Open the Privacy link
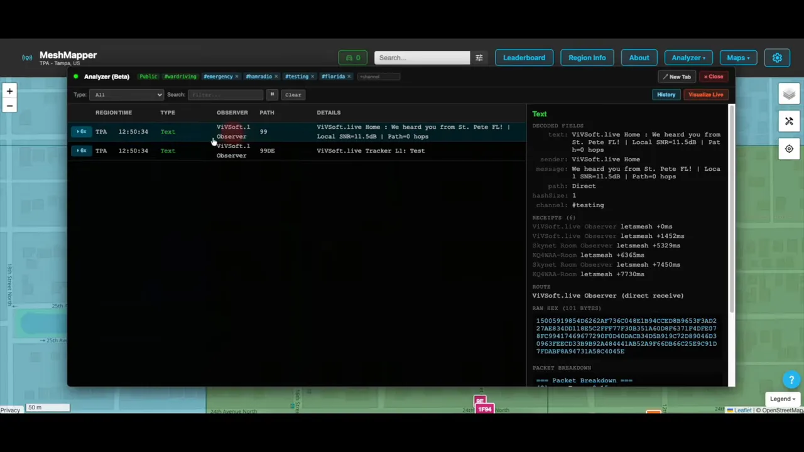The width and height of the screenshot is (804, 452). pyautogui.click(x=9, y=410)
